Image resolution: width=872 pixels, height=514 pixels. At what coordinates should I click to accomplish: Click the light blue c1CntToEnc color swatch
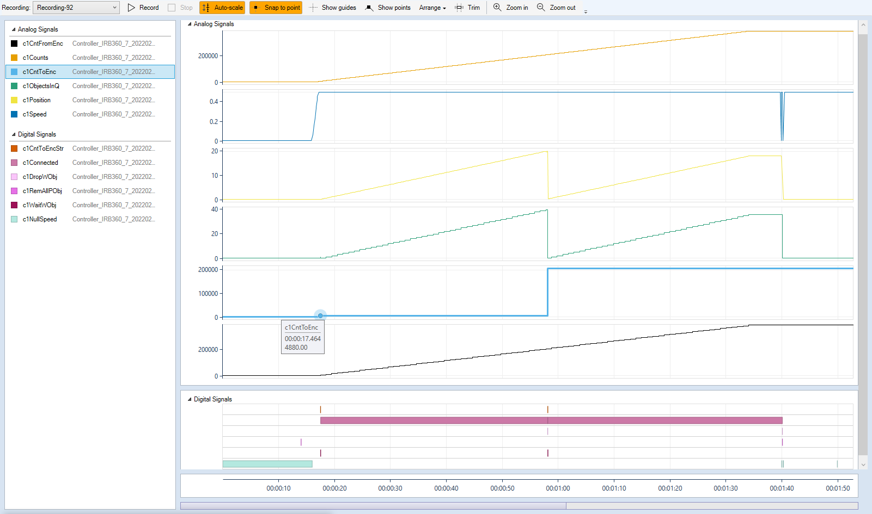(14, 72)
